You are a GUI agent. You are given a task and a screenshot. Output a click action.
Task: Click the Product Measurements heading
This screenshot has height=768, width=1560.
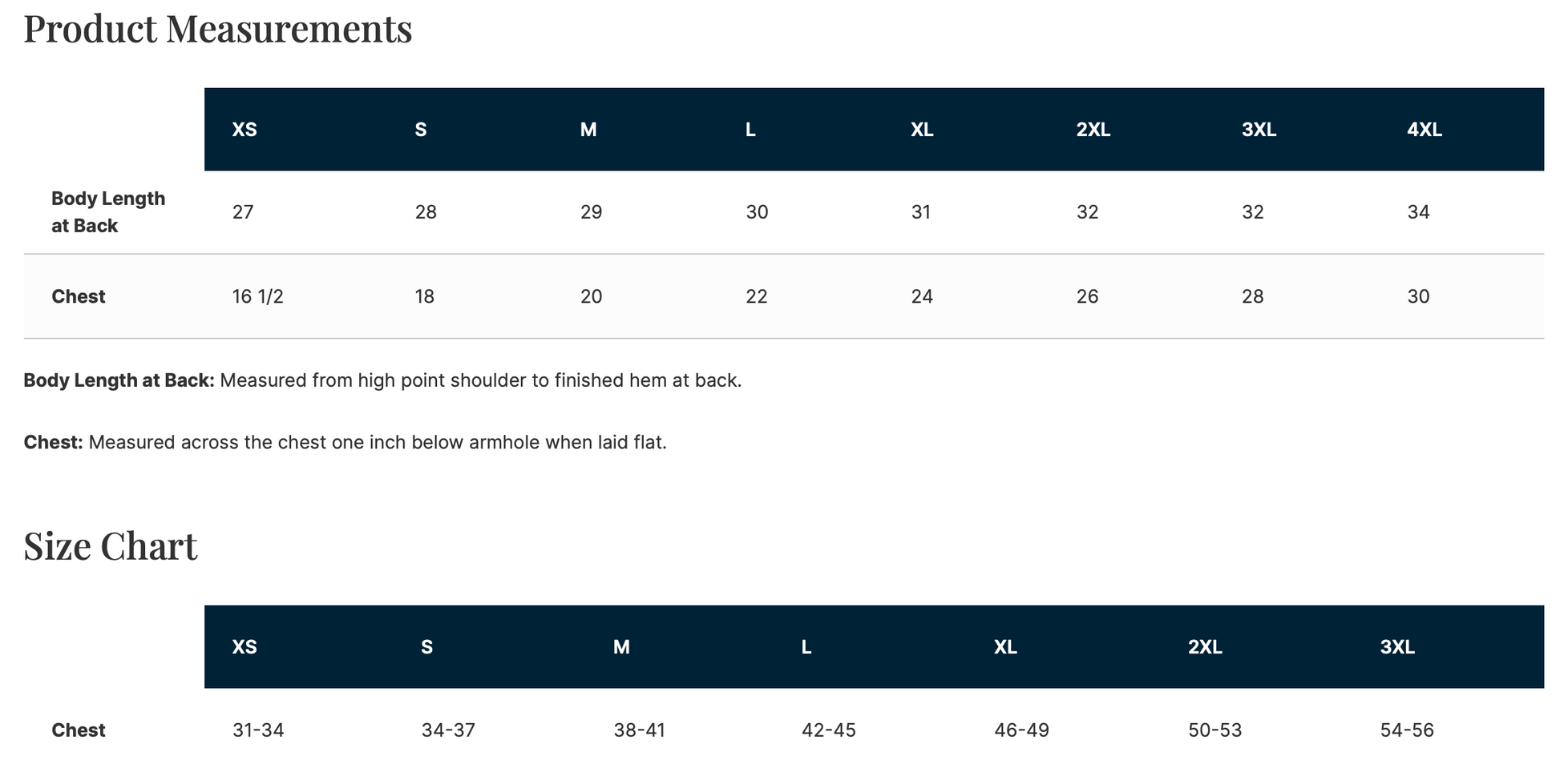[217, 29]
